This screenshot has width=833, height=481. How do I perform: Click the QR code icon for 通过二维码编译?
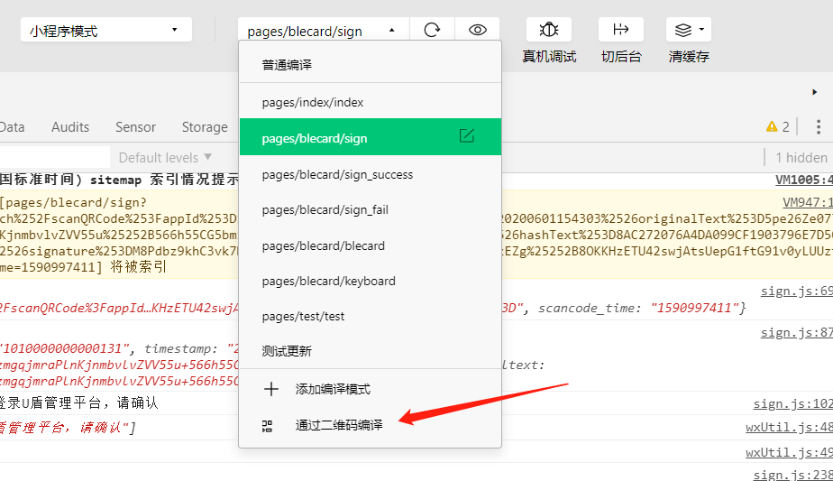(x=267, y=426)
